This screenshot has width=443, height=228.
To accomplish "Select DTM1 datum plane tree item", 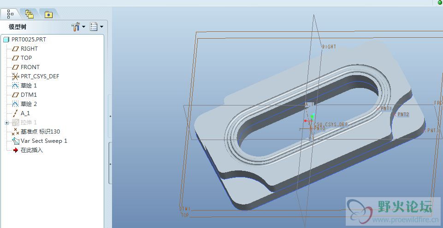I will (x=29, y=95).
